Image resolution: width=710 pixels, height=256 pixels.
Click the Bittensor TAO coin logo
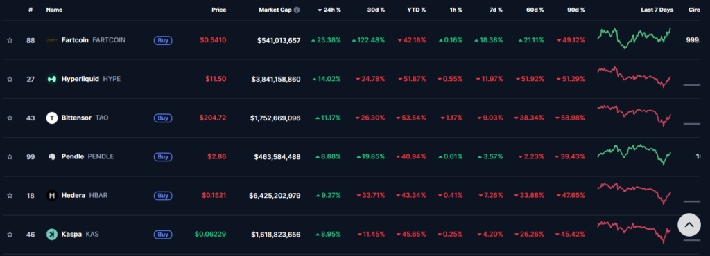tap(52, 118)
